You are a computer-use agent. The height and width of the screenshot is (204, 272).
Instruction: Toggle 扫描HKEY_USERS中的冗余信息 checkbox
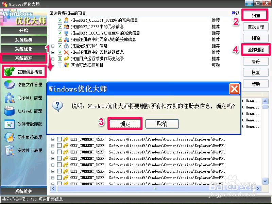coord(60,27)
